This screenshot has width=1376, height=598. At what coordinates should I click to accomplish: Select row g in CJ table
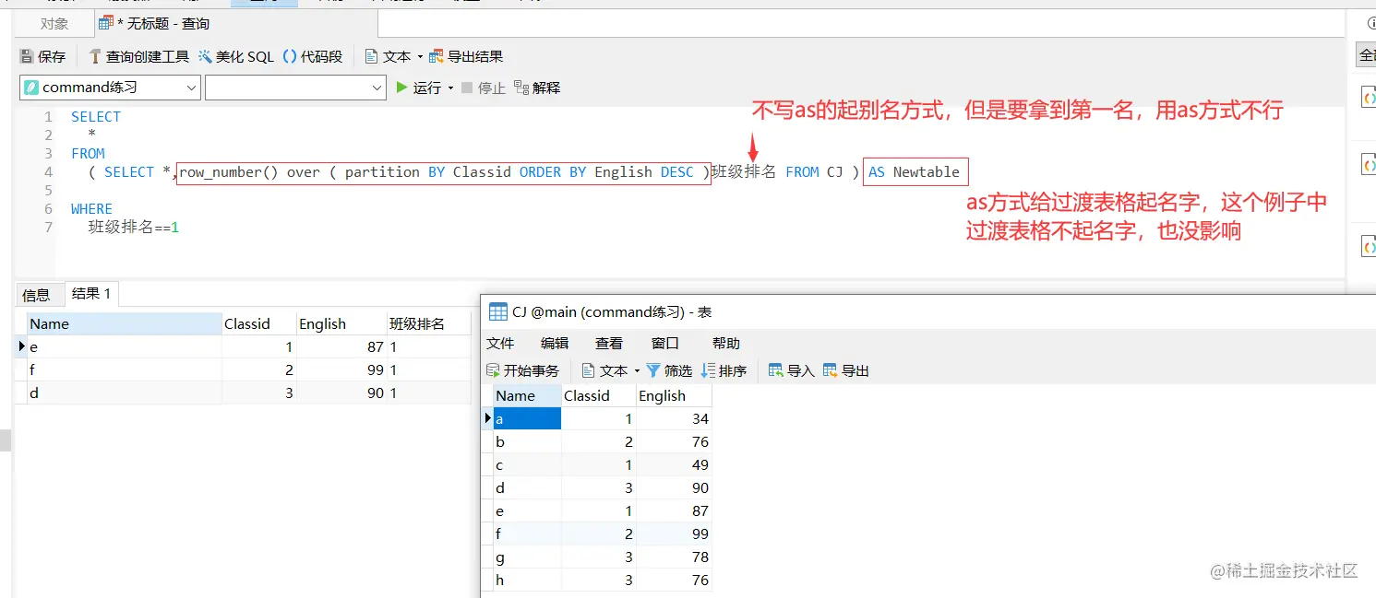pos(528,557)
